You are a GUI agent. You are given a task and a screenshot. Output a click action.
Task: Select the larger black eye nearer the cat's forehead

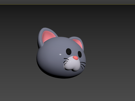[69, 52]
